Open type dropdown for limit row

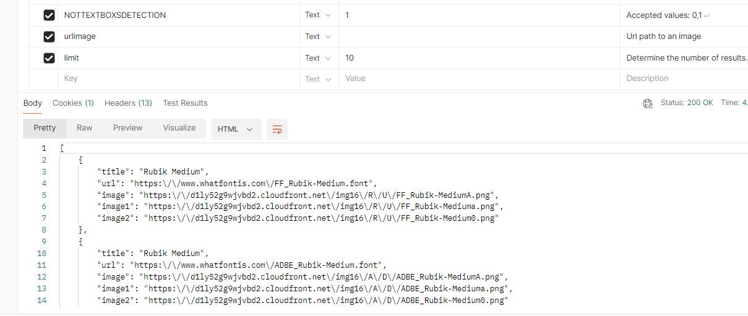318,58
